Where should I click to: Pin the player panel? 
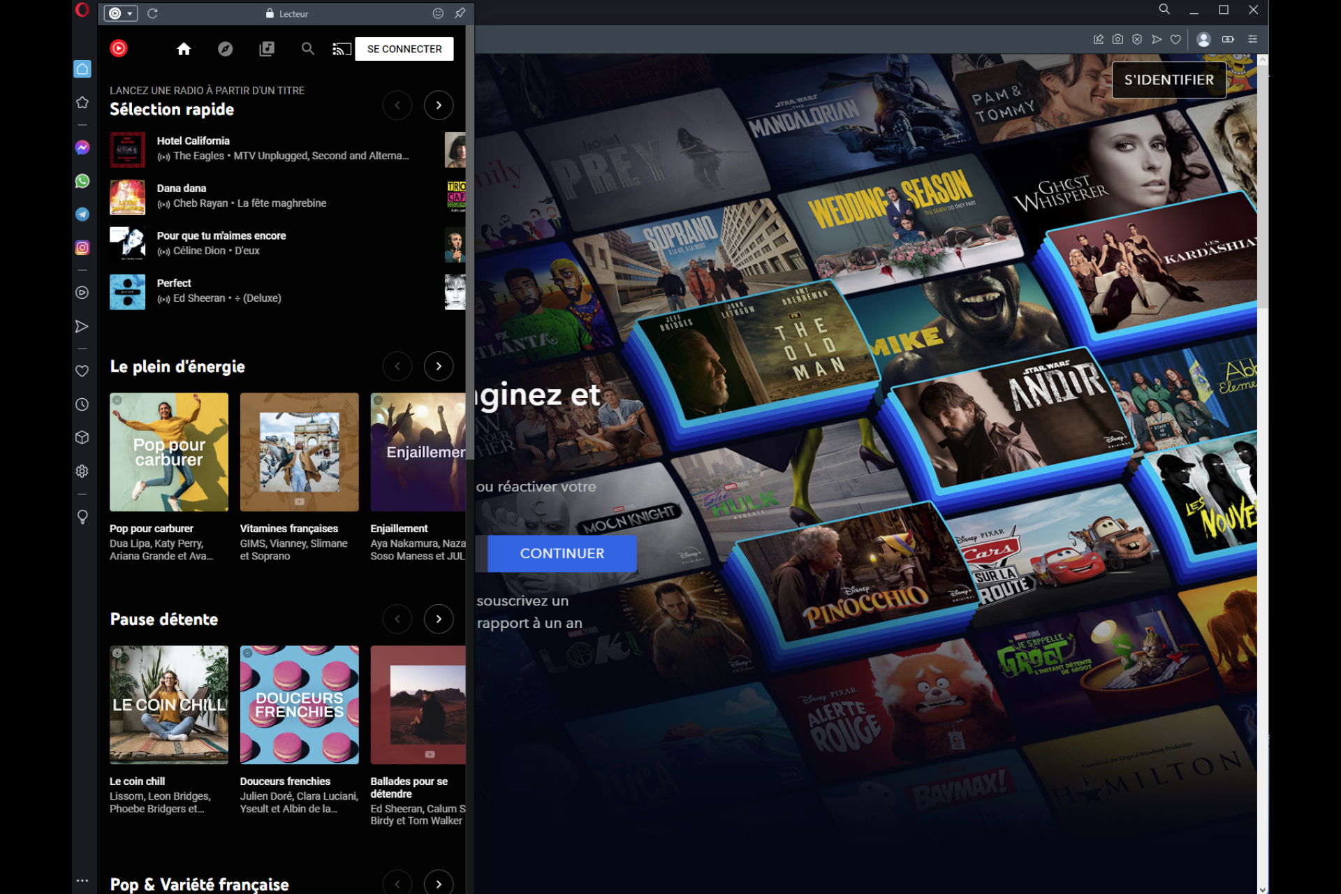pos(460,13)
